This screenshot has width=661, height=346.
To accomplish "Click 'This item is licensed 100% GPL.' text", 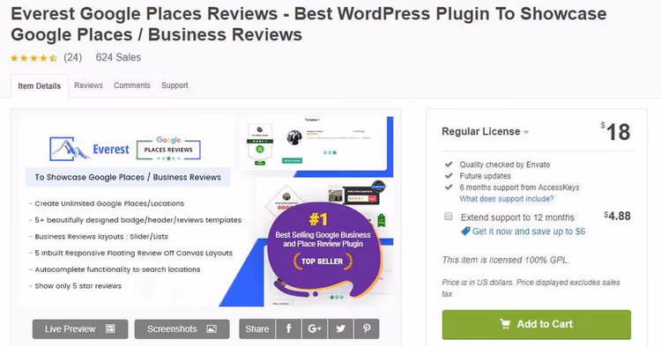I will pos(505,260).
